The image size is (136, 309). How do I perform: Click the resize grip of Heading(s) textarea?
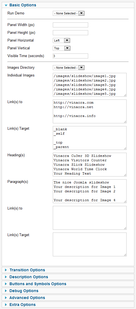125,175
